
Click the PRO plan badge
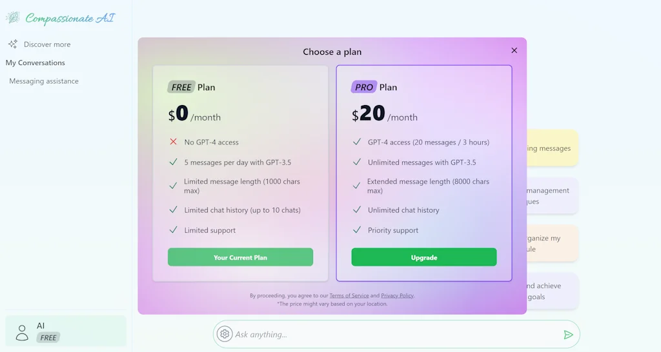pos(364,87)
